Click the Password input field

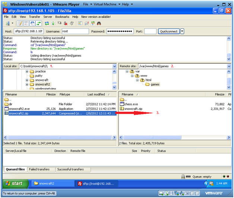pyautogui.click(x=120, y=31)
